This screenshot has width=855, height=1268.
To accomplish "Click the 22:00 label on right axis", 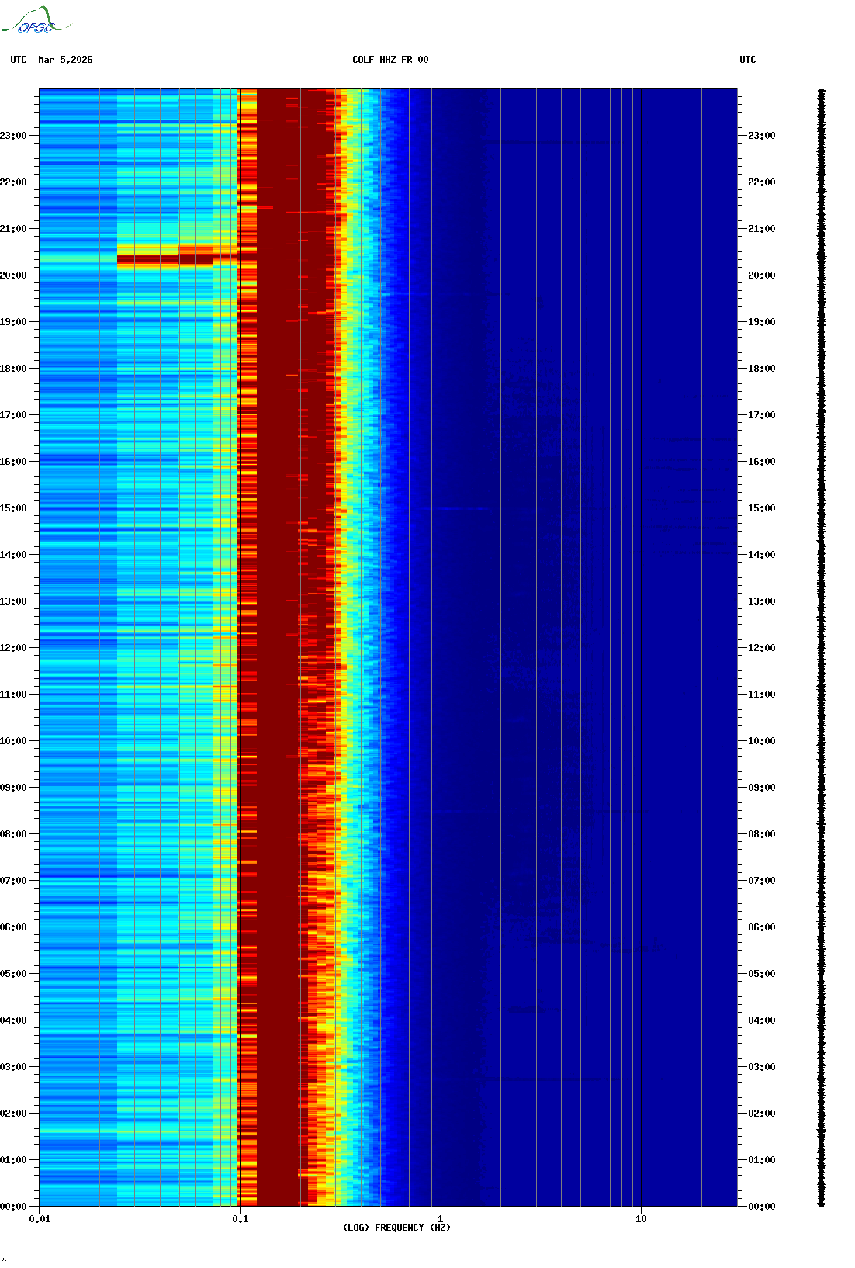I will (x=762, y=182).
